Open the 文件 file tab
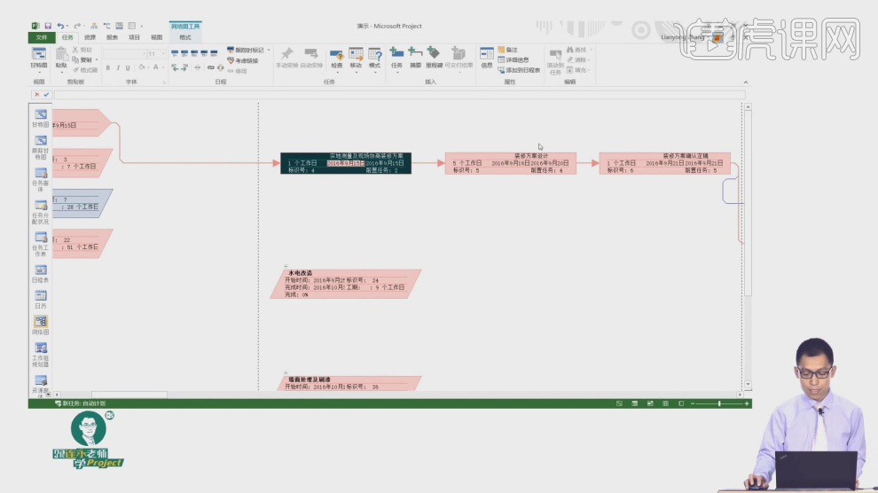 pyautogui.click(x=42, y=37)
